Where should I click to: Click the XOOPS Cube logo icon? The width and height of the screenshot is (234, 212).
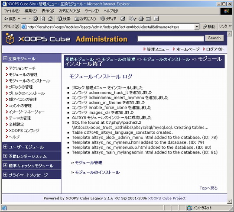click(x=10, y=39)
